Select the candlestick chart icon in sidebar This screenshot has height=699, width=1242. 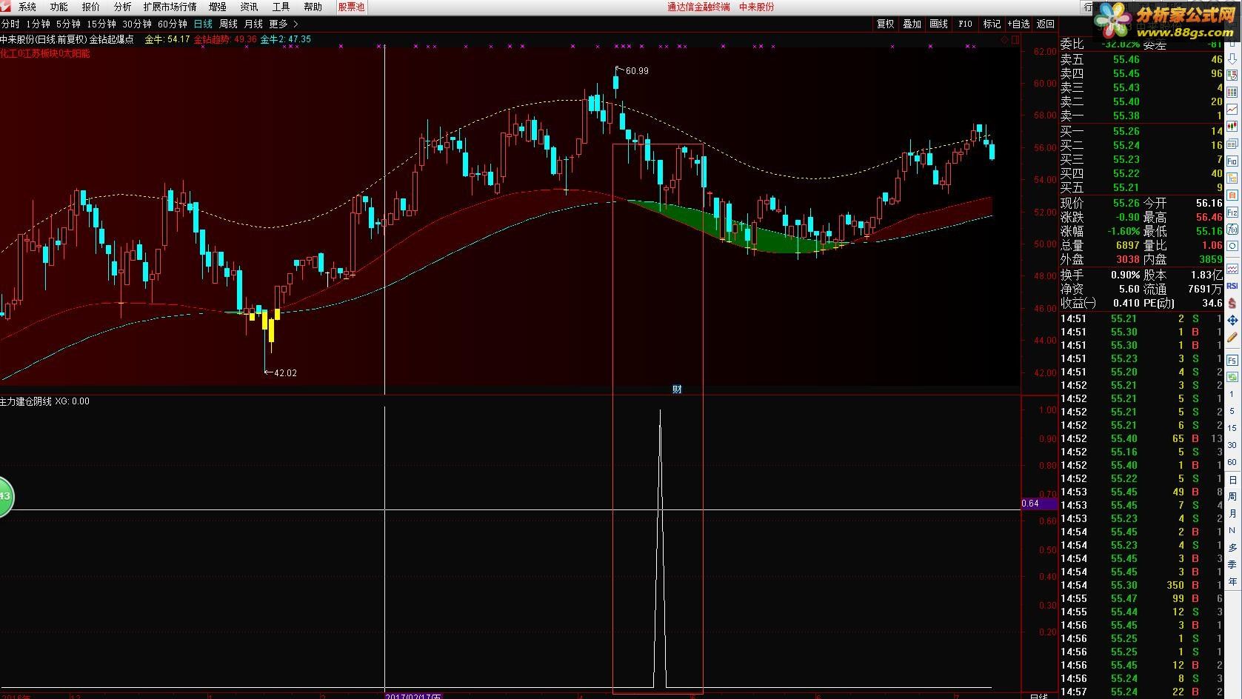(x=1232, y=126)
